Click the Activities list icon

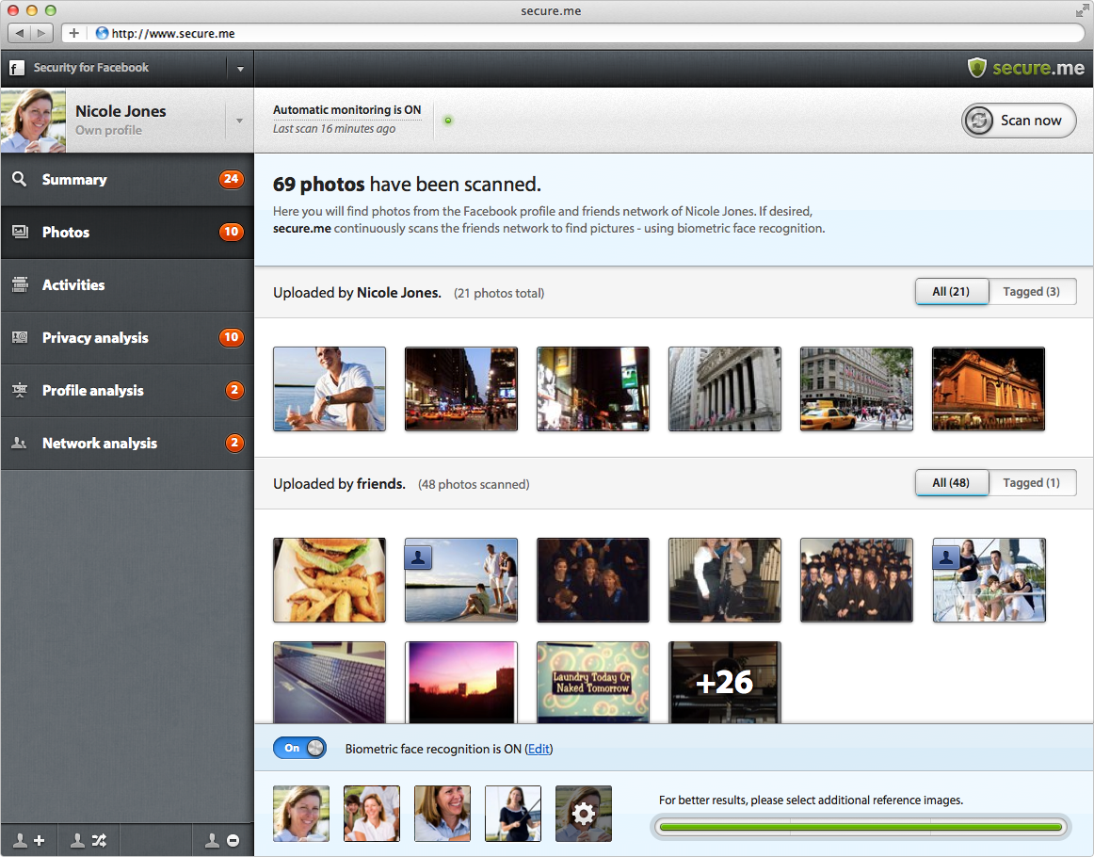20,284
